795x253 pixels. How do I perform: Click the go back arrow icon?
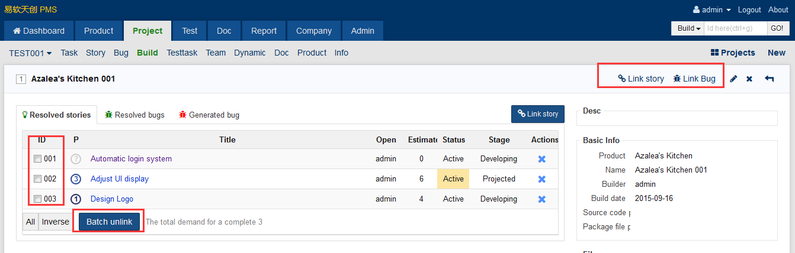point(769,79)
